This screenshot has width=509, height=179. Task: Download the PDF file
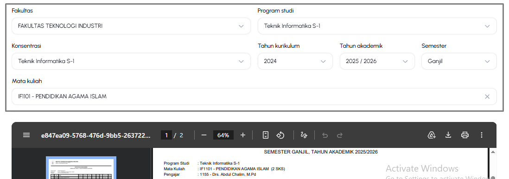(x=448, y=135)
